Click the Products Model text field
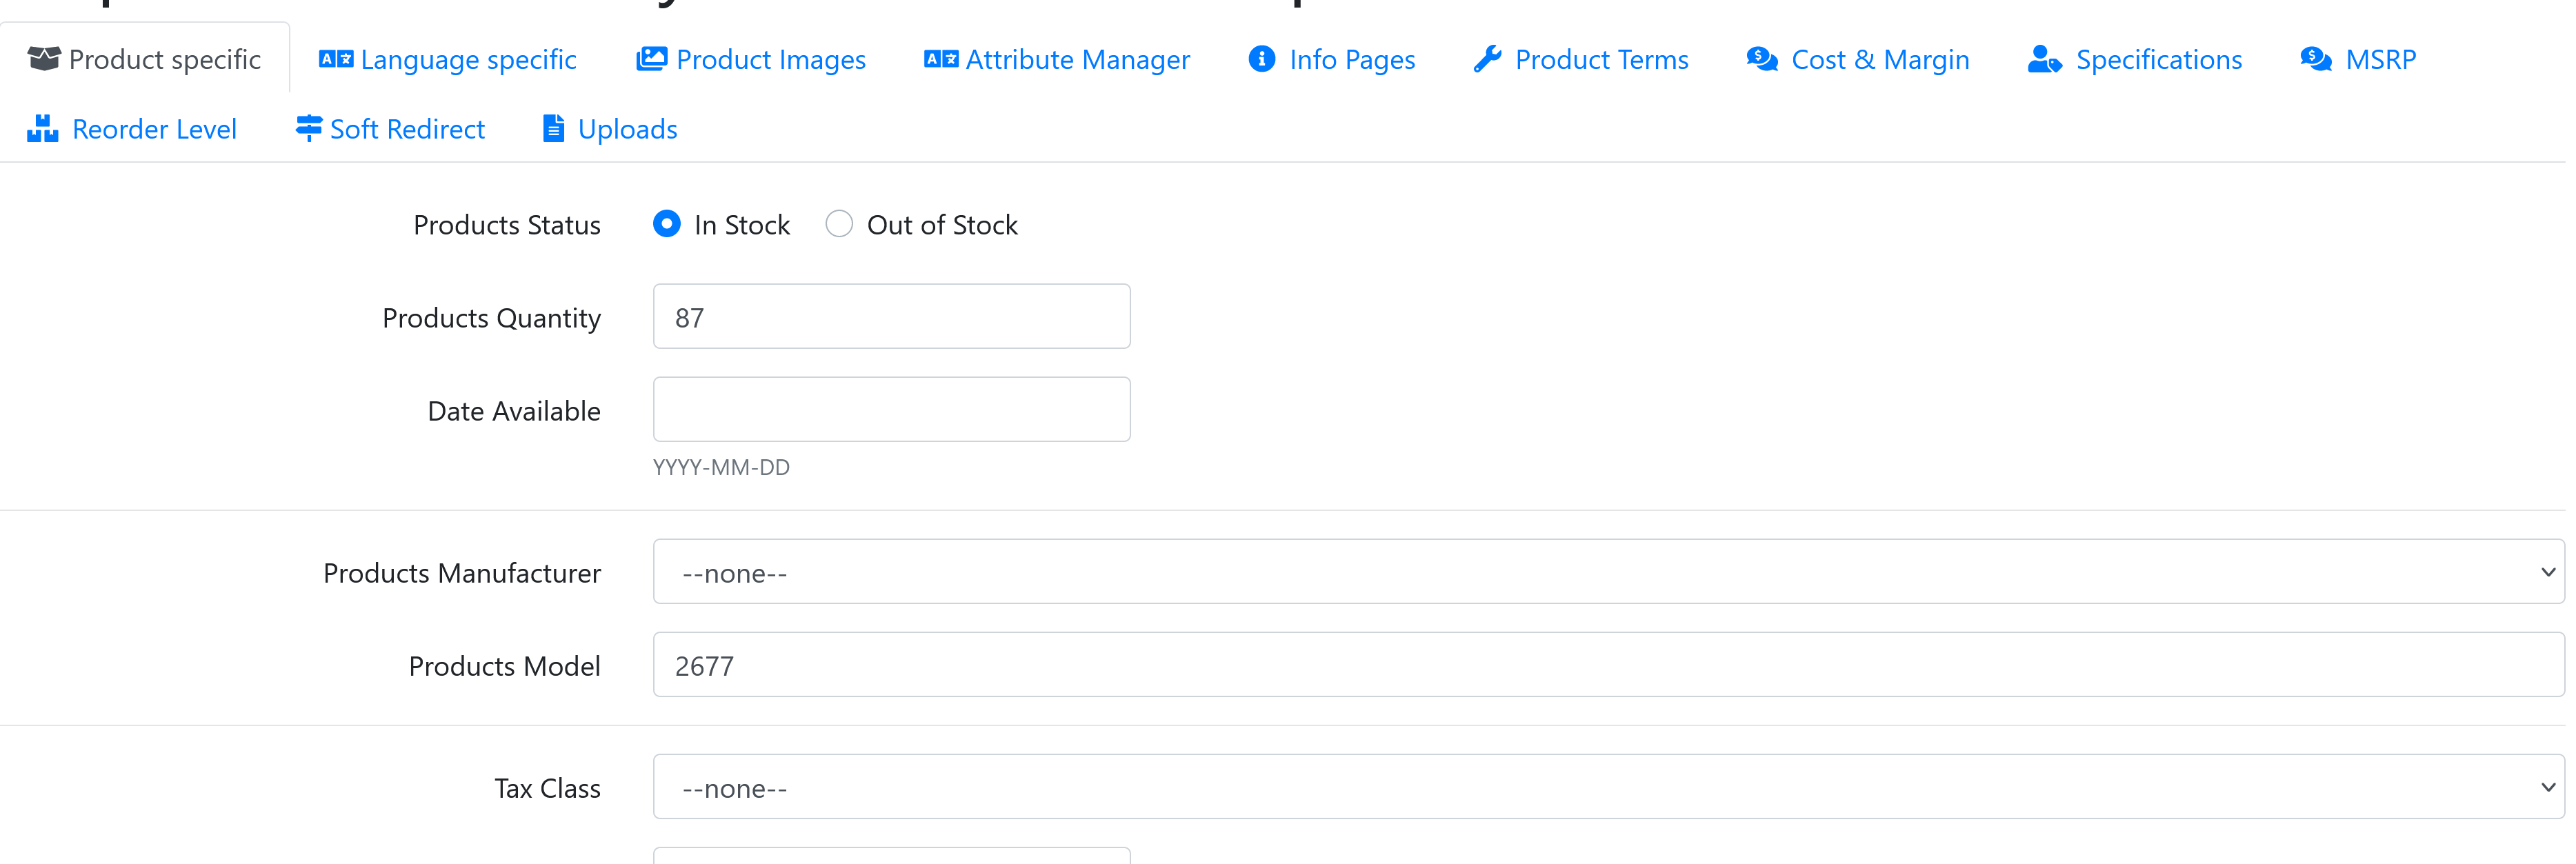 (x=1608, y=665)
